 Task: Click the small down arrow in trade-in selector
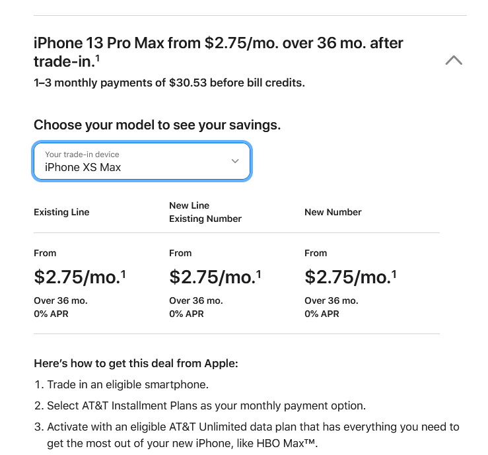tap(235, 161)
